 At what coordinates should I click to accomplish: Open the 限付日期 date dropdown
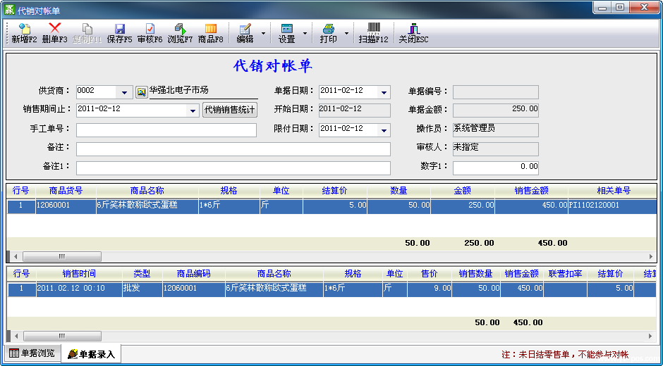pyautogui.click(x=384, y=130)
